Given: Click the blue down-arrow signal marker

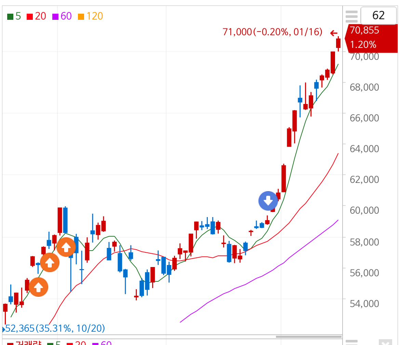Looking at the screenshot, I should click(268, 201).
